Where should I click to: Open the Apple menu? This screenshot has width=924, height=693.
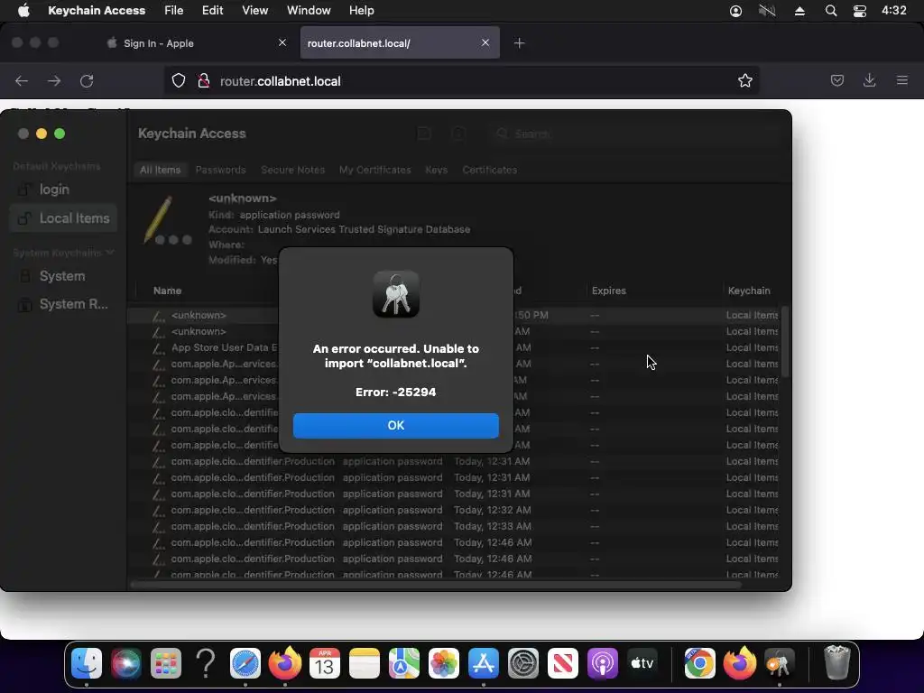(23, 10)
